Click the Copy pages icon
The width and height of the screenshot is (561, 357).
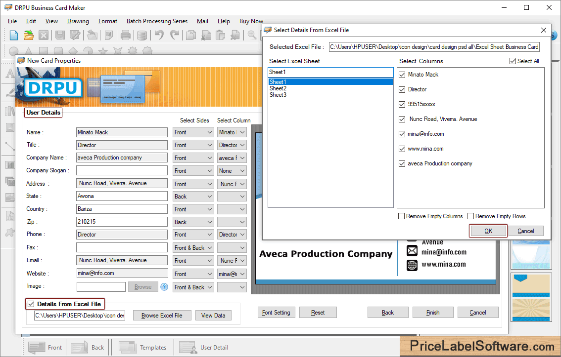pos(191,35)
